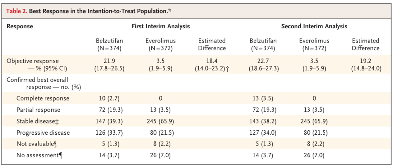Select the '126 (33.7)' progressive disease cell
This screenshot has width=393, height=167.
point(108,133)
